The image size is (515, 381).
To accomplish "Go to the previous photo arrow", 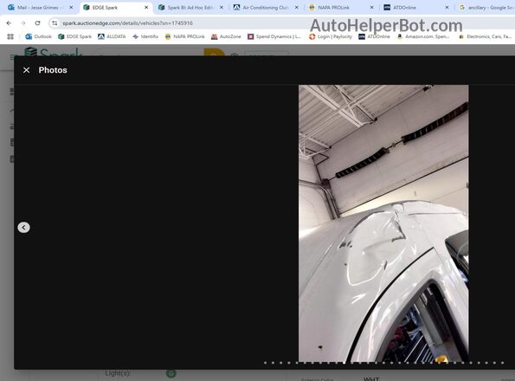I will click(x=23, y=227).
